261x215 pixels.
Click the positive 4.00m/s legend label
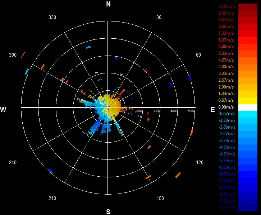tap(226, 67)
